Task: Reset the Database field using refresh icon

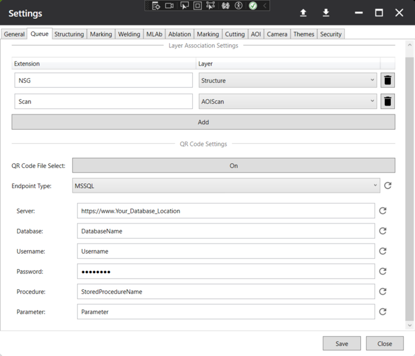Action: 383,231
